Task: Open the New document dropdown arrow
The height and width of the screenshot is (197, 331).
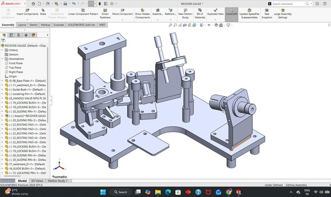Action: 43,4
